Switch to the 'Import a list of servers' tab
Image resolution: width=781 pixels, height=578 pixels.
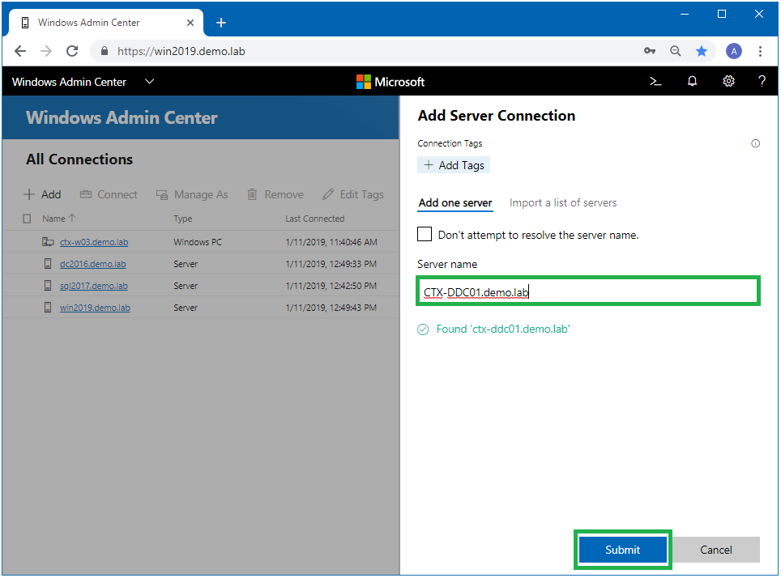pos(562,202)
